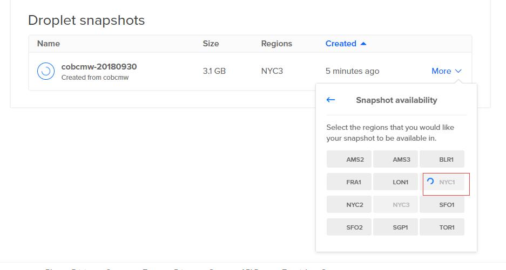Expand the More dropdown chevron
506x270 pixels.
point(458,71)
